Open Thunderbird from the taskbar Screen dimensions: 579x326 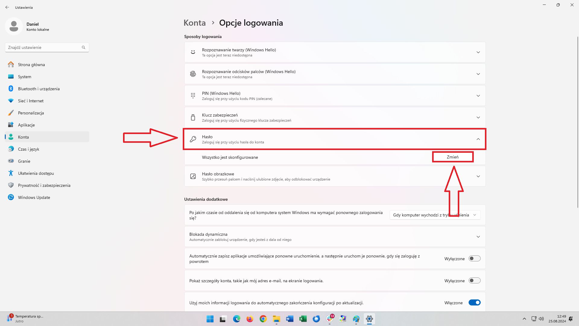(x=316, y=319)
